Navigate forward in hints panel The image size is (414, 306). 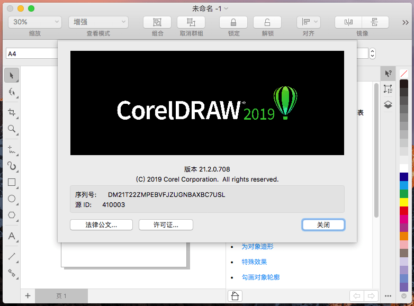pyautogui.click(x=371, y=296)
